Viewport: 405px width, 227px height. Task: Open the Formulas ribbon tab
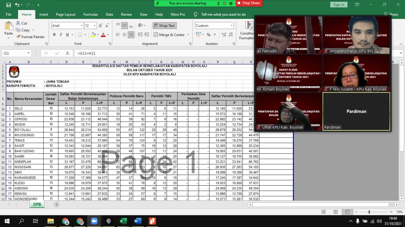pyautogui.click(x=90, y=15)
